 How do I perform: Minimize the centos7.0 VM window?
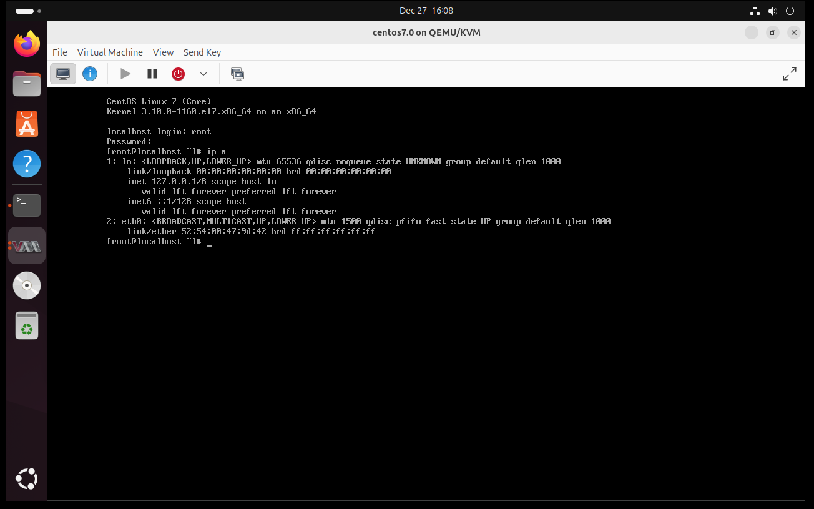tap(752, 32)
